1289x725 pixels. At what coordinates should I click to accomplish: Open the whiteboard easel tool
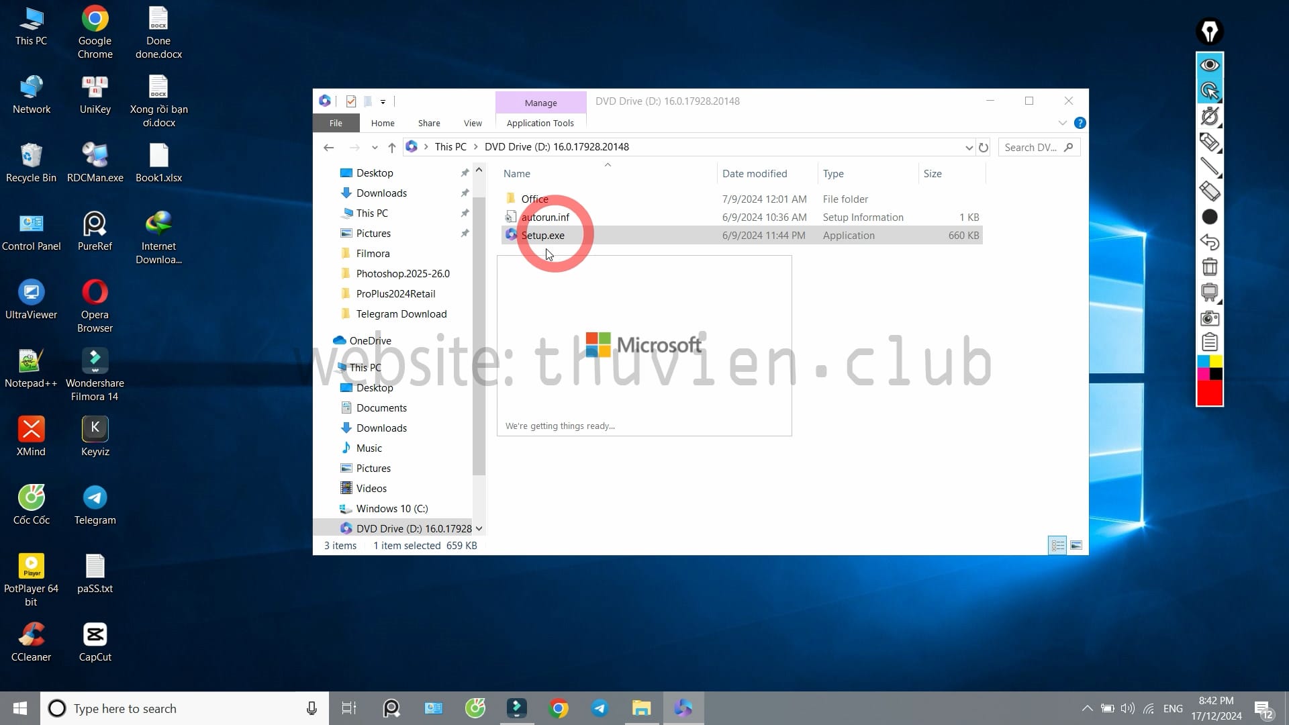(1210, 292)
